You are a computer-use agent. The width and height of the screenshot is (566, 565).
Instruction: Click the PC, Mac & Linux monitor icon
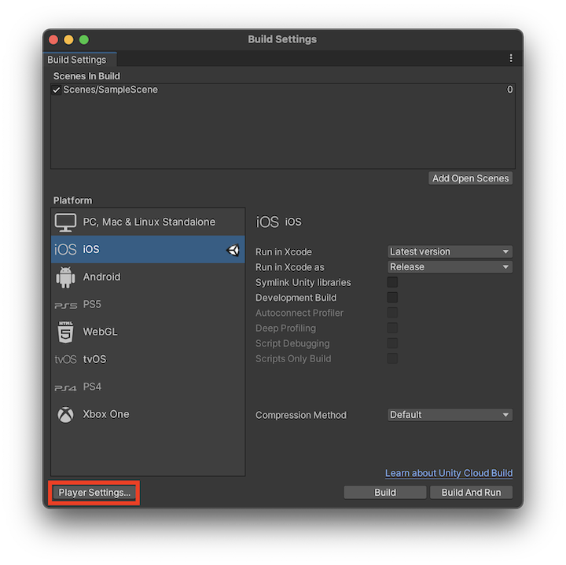[x=65, y=222]
